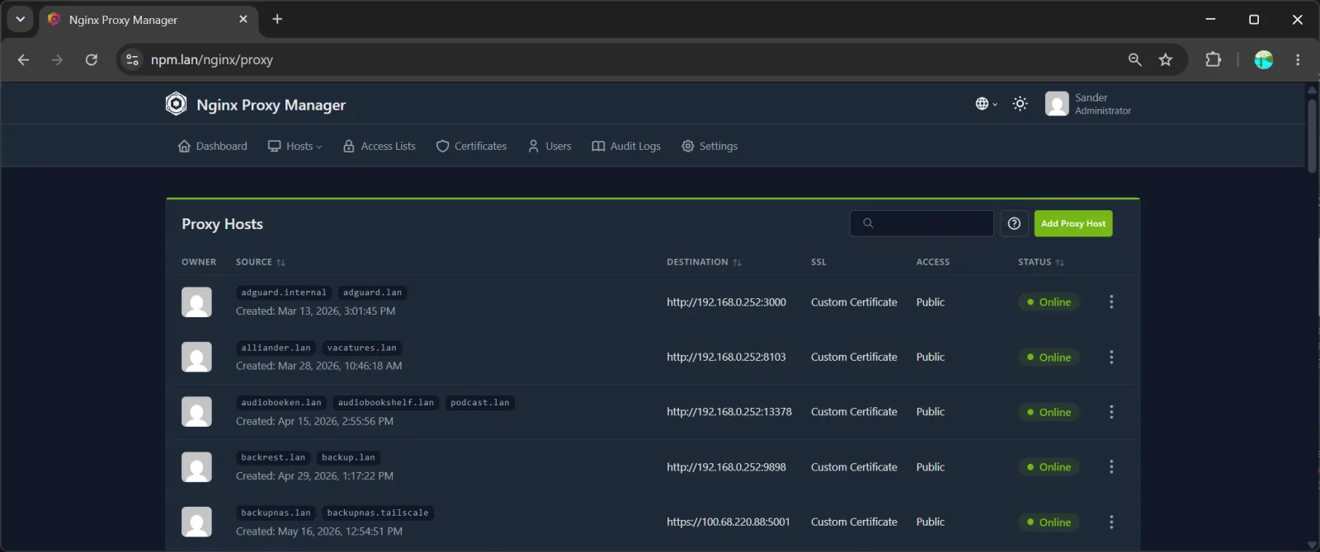Open Settings page

[709, 146]
